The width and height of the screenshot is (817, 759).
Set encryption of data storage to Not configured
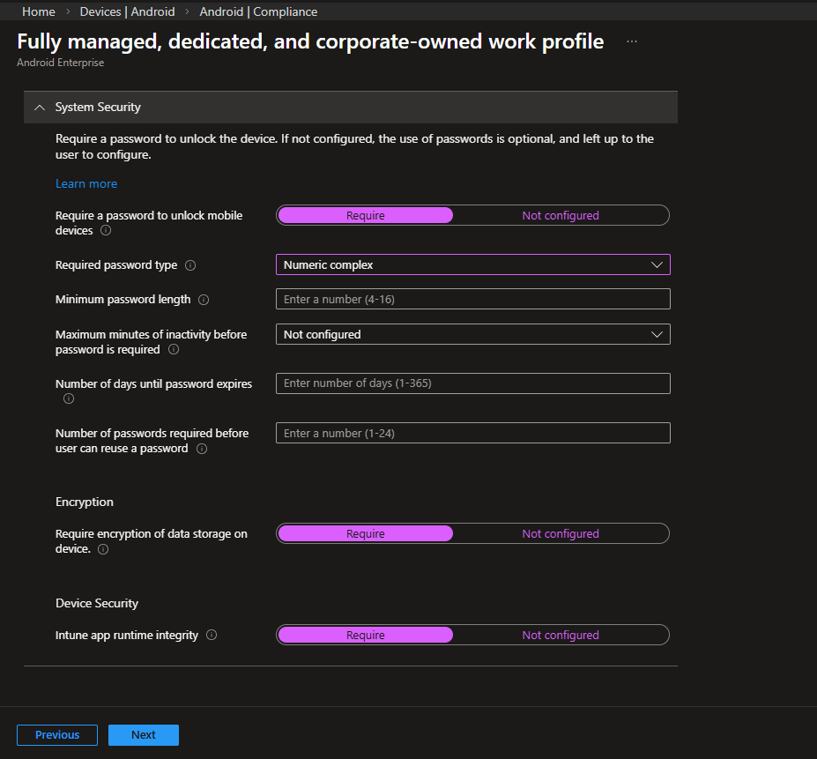(560, 533)
